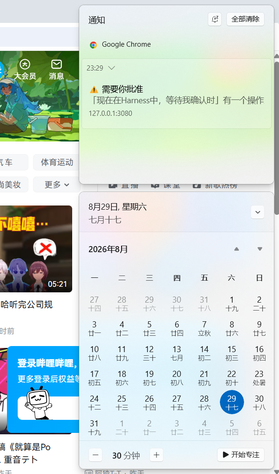The width and height of the screenshot is (279, 474).
Task: Select August 1 十九 in calendar
Action: coord(231,304)
